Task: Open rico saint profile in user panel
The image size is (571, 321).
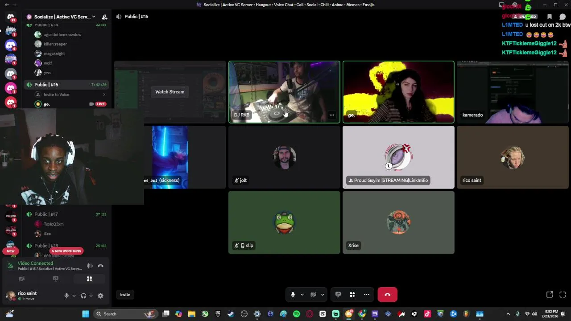Action: 27,296
